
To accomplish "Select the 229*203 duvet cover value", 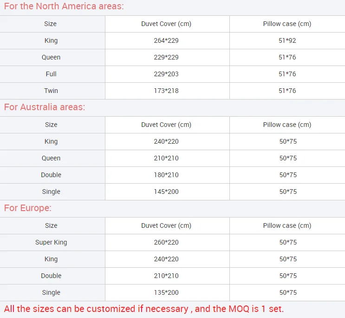I will [166, 74].
